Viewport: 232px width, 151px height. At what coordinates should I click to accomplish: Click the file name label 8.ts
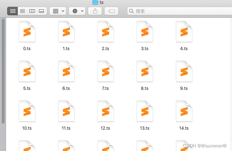(x=145, y=88)
